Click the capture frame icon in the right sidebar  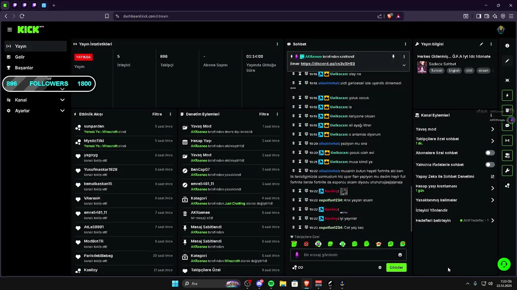[x=507, y=80]
